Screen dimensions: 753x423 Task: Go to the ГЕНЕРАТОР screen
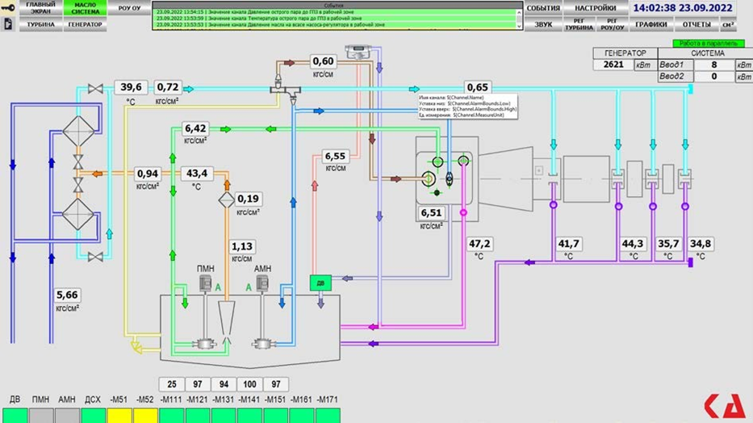[x=85, y=24]
